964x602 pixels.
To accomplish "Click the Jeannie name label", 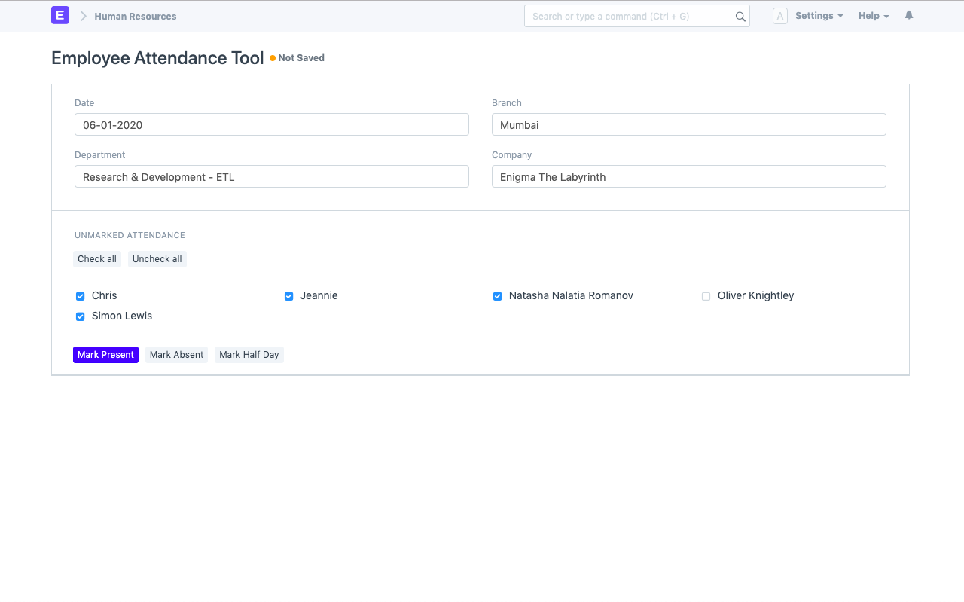I will click(319, 295).
